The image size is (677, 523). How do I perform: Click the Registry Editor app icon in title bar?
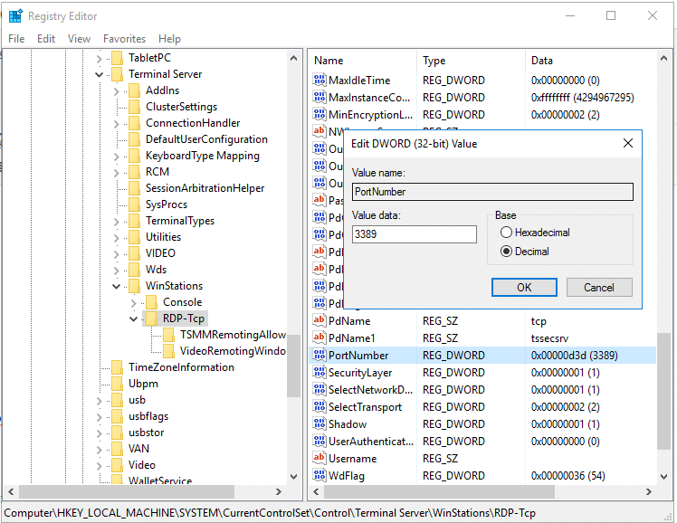click(x=15, y=15)
